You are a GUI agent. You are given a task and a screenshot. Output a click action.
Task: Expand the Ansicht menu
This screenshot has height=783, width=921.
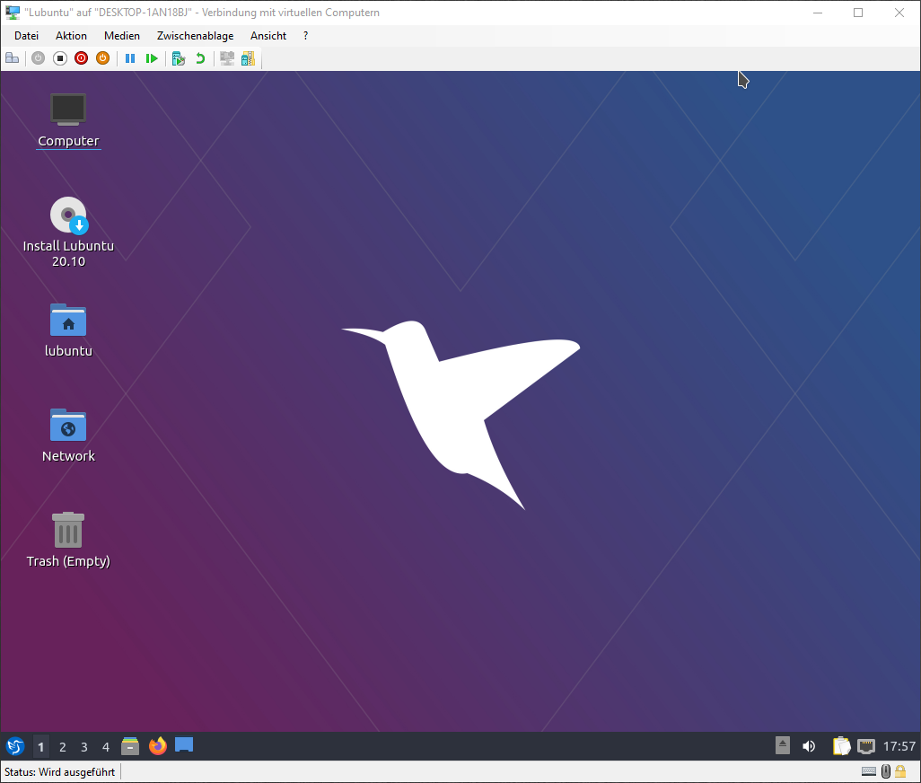(x=268, y=36)
